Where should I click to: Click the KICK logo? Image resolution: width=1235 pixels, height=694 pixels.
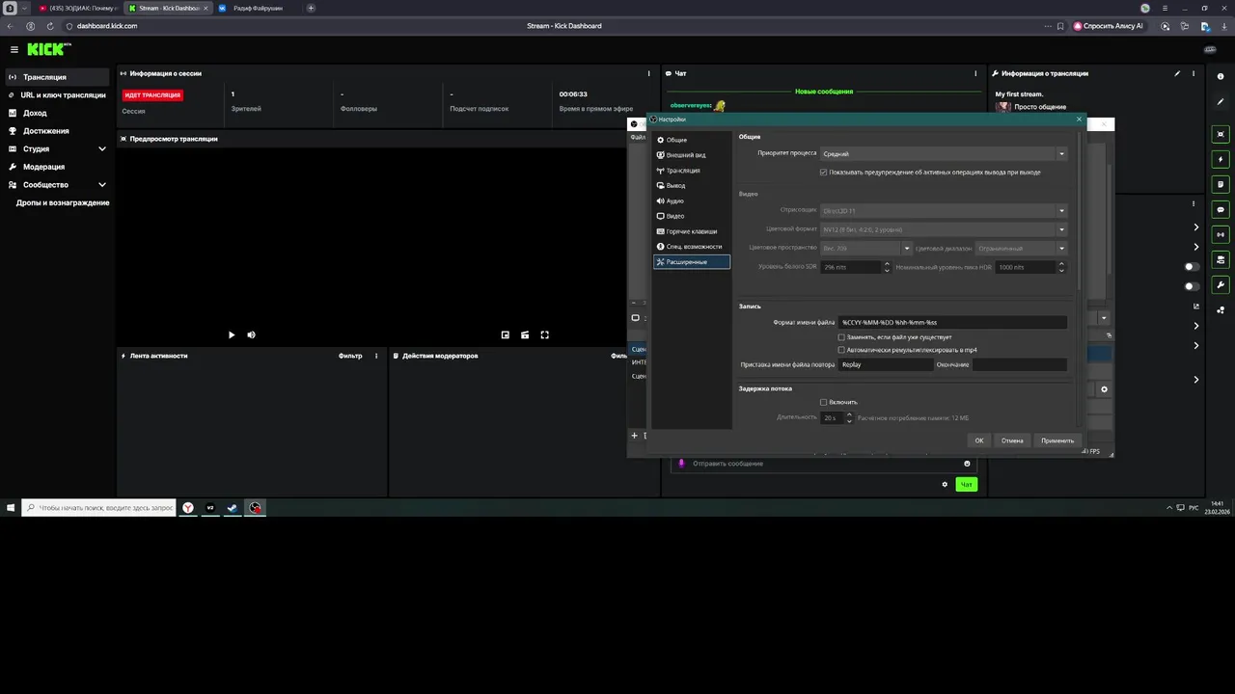(x=45, y=49)
